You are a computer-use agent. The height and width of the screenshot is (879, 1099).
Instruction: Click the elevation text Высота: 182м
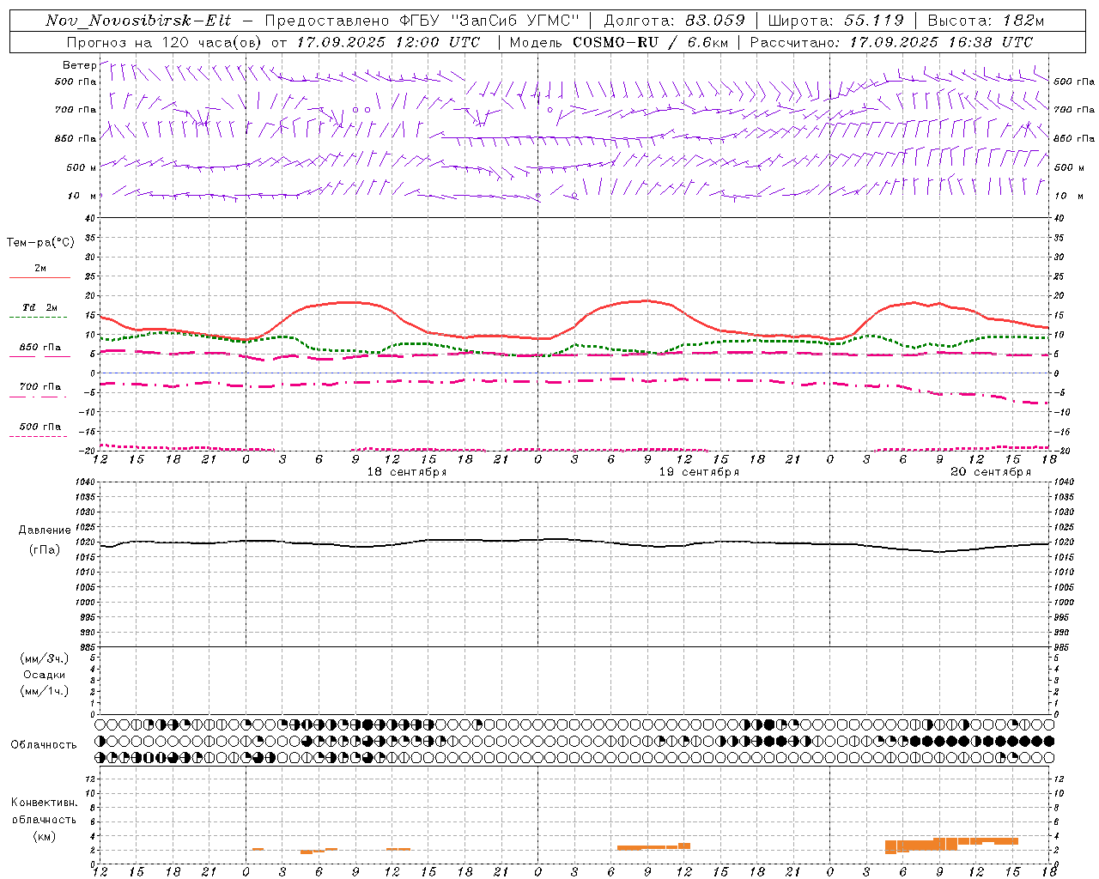985,21
